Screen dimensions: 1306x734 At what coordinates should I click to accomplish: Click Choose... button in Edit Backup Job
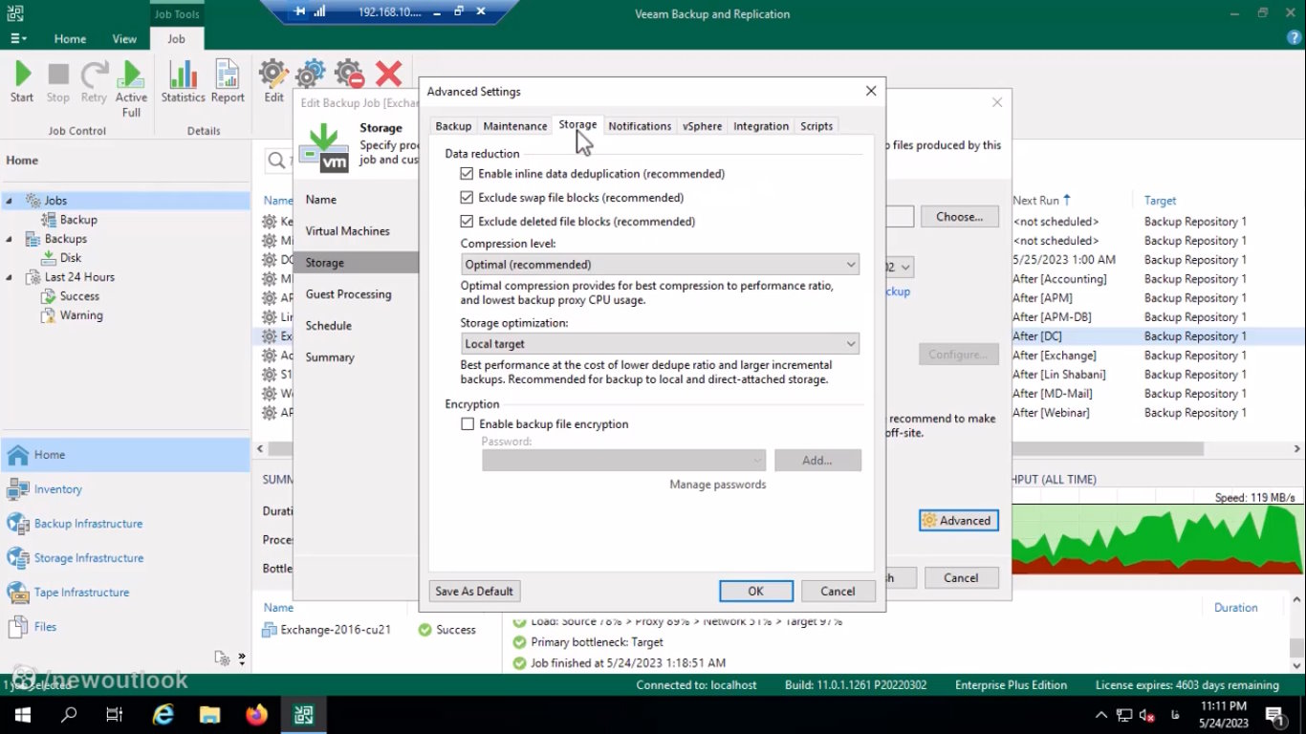[x=960, y=217]
